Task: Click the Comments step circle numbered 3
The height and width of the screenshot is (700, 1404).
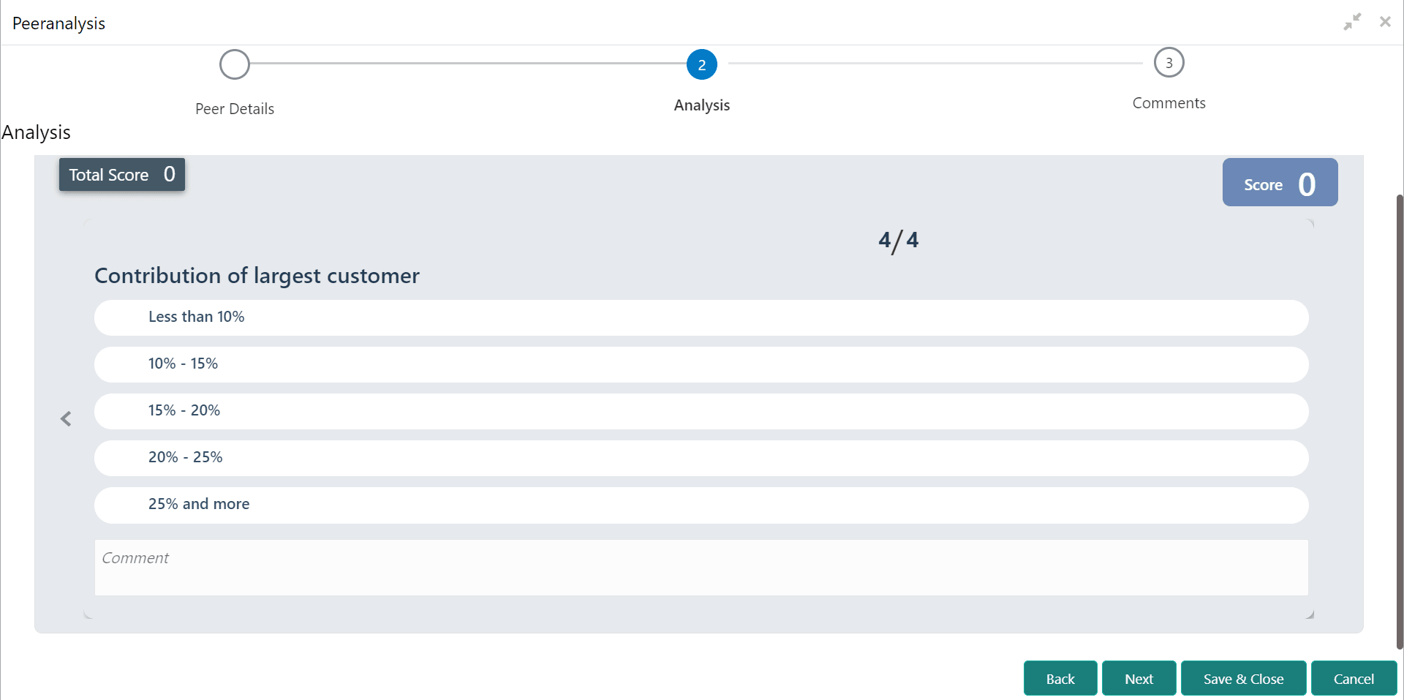Action: 1169,62
